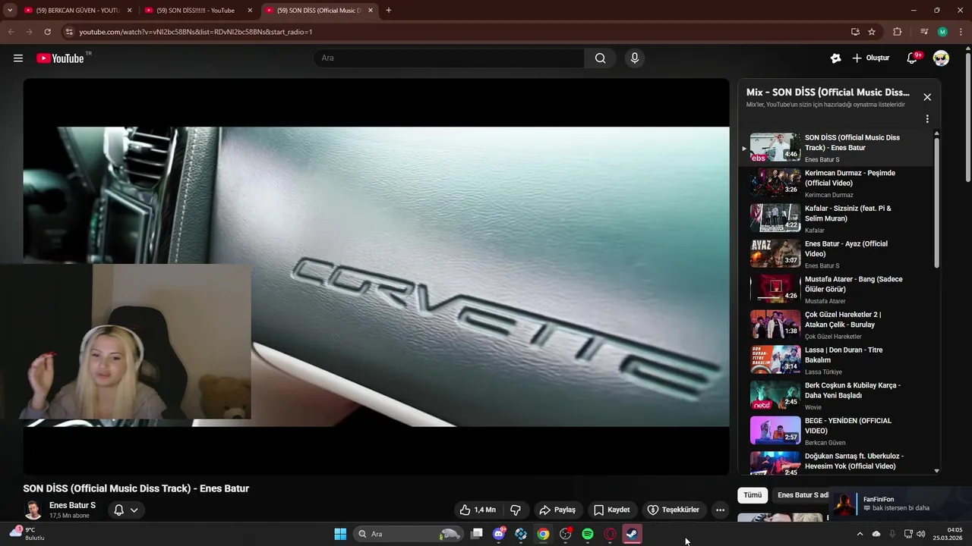The width and height of the screenshot is (972, 546).
Task: Start voice search with the microphone icon
Action: tap(635, 58)
